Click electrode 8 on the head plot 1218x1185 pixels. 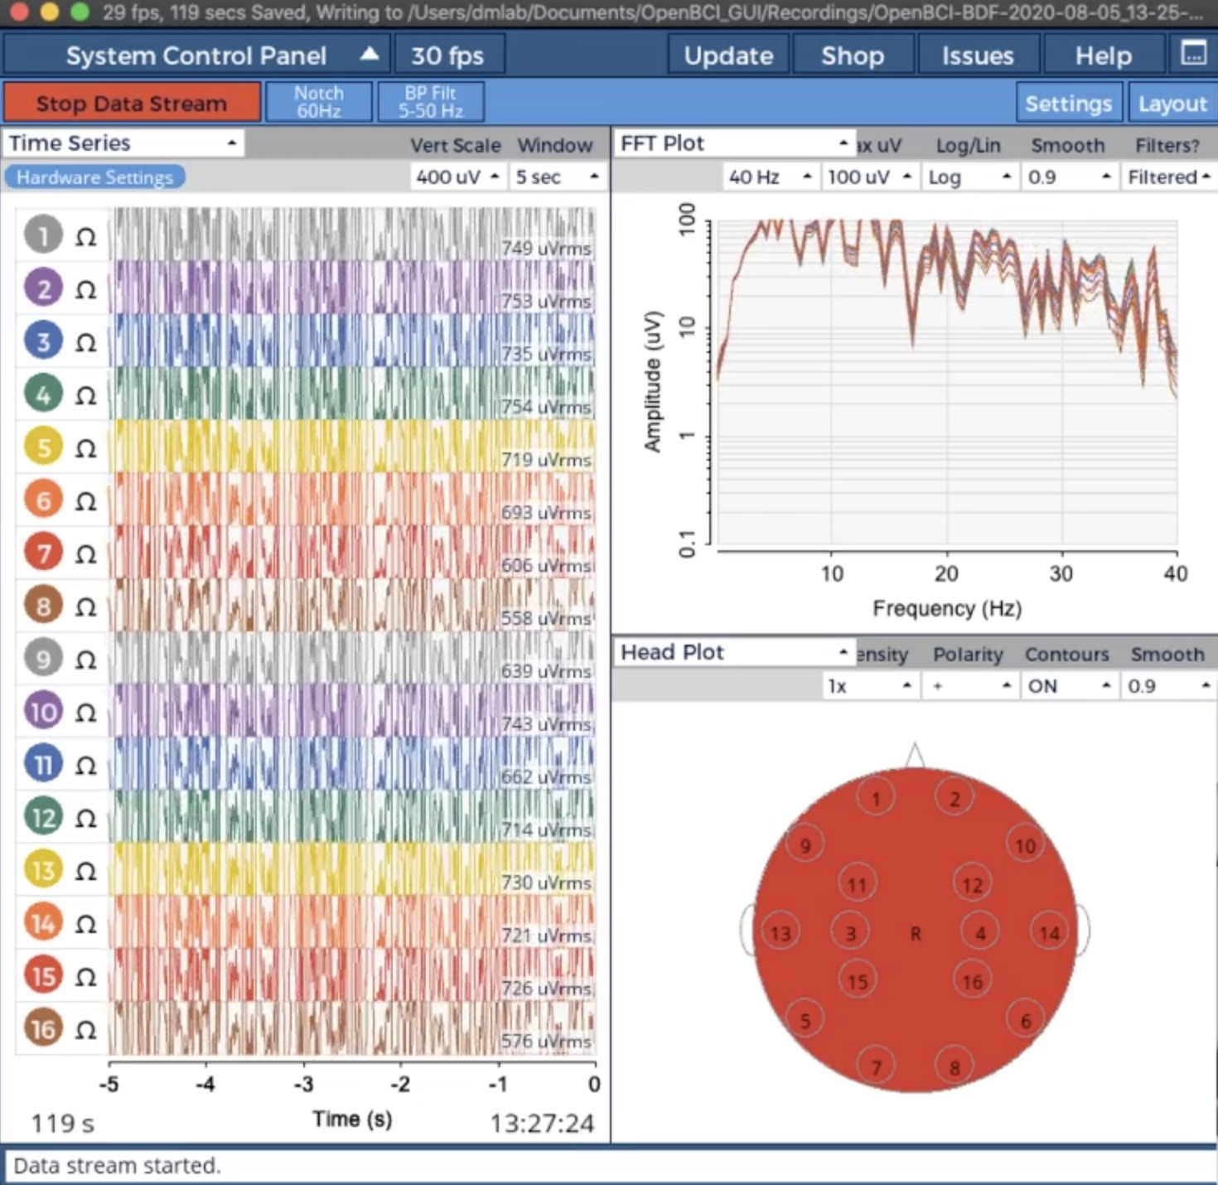(954, 1067)
